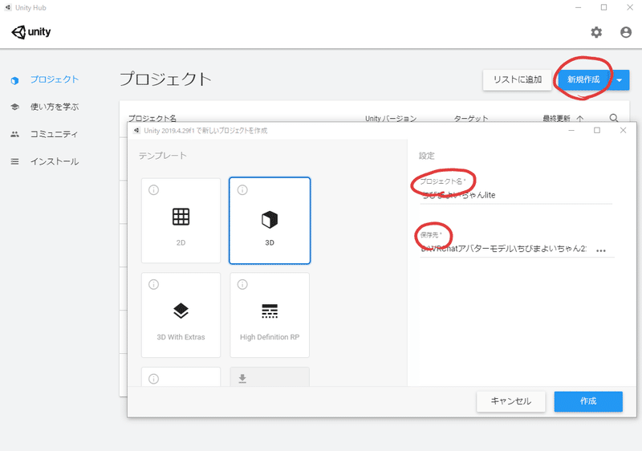Select the 3D template card
This screenshot has width=642, height=451.
270,221
